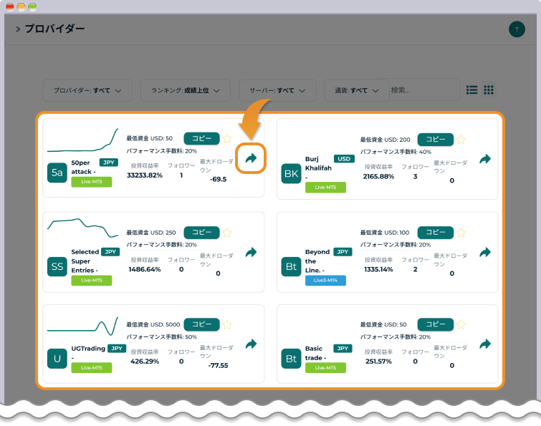Screen dimensions: 541x426
Task: Click Live-MT5 tag on 50per attack
Action: tap(92, 182)
